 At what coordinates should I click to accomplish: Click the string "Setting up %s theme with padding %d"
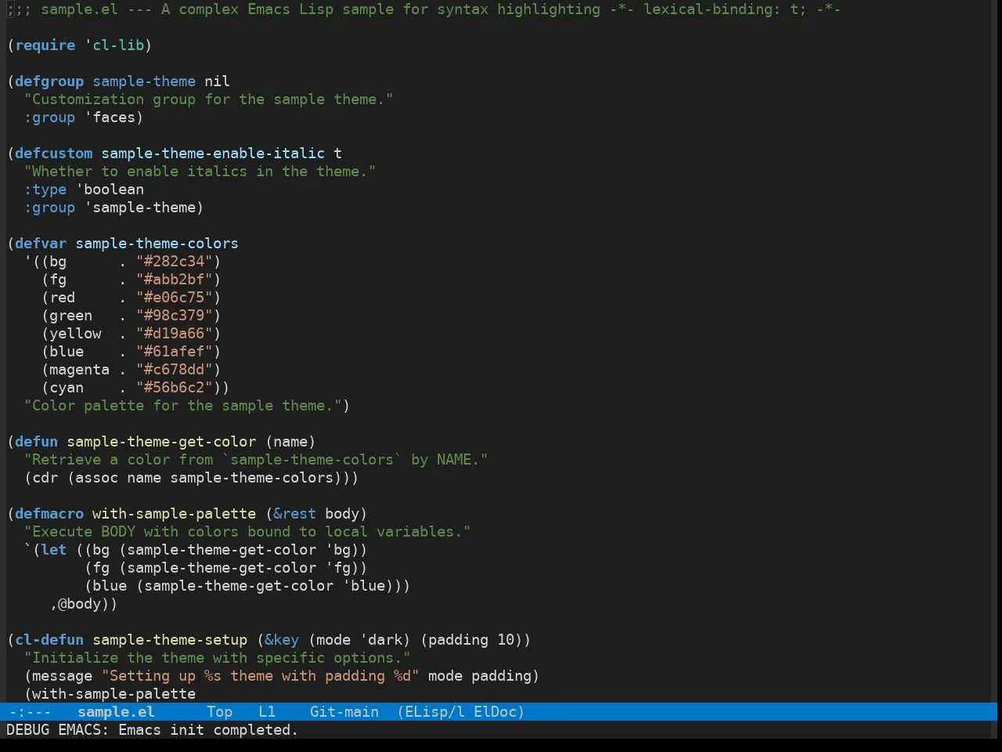click(261, 675)
